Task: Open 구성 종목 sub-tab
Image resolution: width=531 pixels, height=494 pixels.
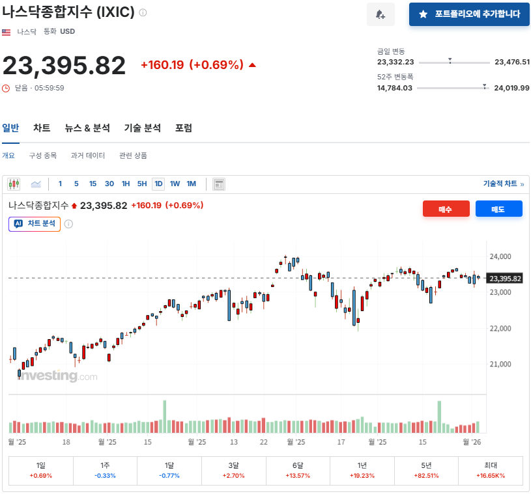Action: (x=42, y=156)
